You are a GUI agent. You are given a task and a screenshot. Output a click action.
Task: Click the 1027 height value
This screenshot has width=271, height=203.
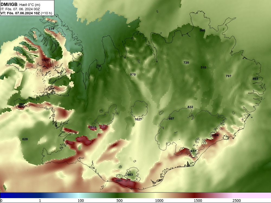138,119
